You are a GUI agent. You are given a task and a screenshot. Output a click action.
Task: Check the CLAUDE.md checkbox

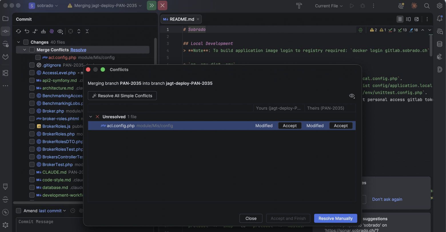[x=32, y=172]
